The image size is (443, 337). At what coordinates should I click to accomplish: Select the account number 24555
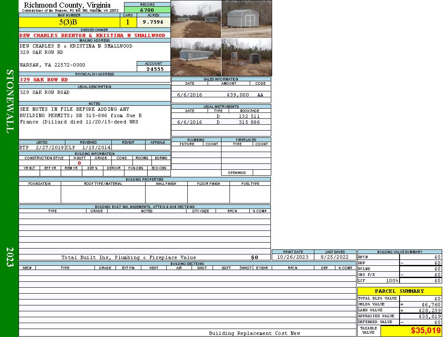pos(155,69)
